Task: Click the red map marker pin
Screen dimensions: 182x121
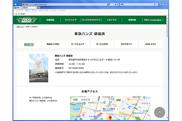Action: click(110, 118)
